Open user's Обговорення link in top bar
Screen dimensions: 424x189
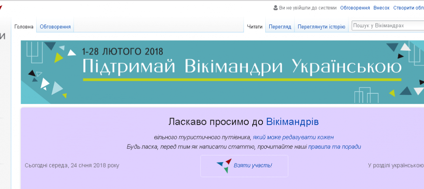click(355, 8)
